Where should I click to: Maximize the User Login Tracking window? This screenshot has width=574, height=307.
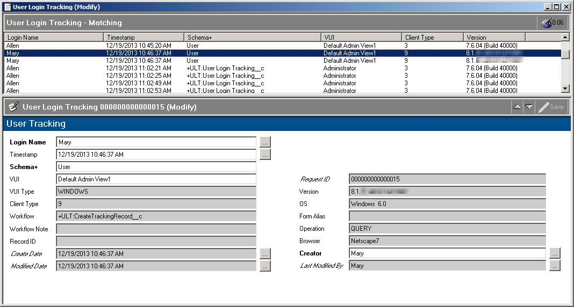coord(556,6)
